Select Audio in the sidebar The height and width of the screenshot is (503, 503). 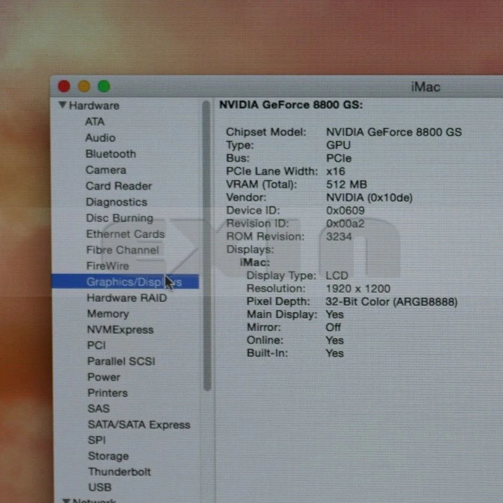[101, 138]
